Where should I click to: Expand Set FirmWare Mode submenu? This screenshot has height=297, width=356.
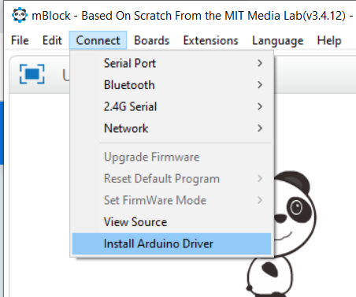point(172,200)
